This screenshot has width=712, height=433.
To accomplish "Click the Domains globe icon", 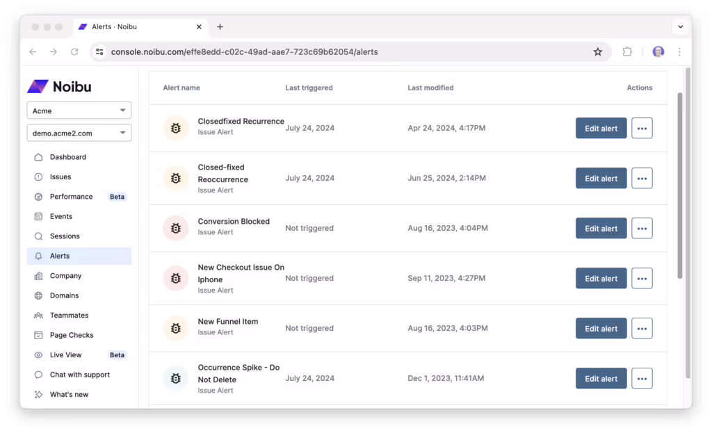I will click(39, 295).
